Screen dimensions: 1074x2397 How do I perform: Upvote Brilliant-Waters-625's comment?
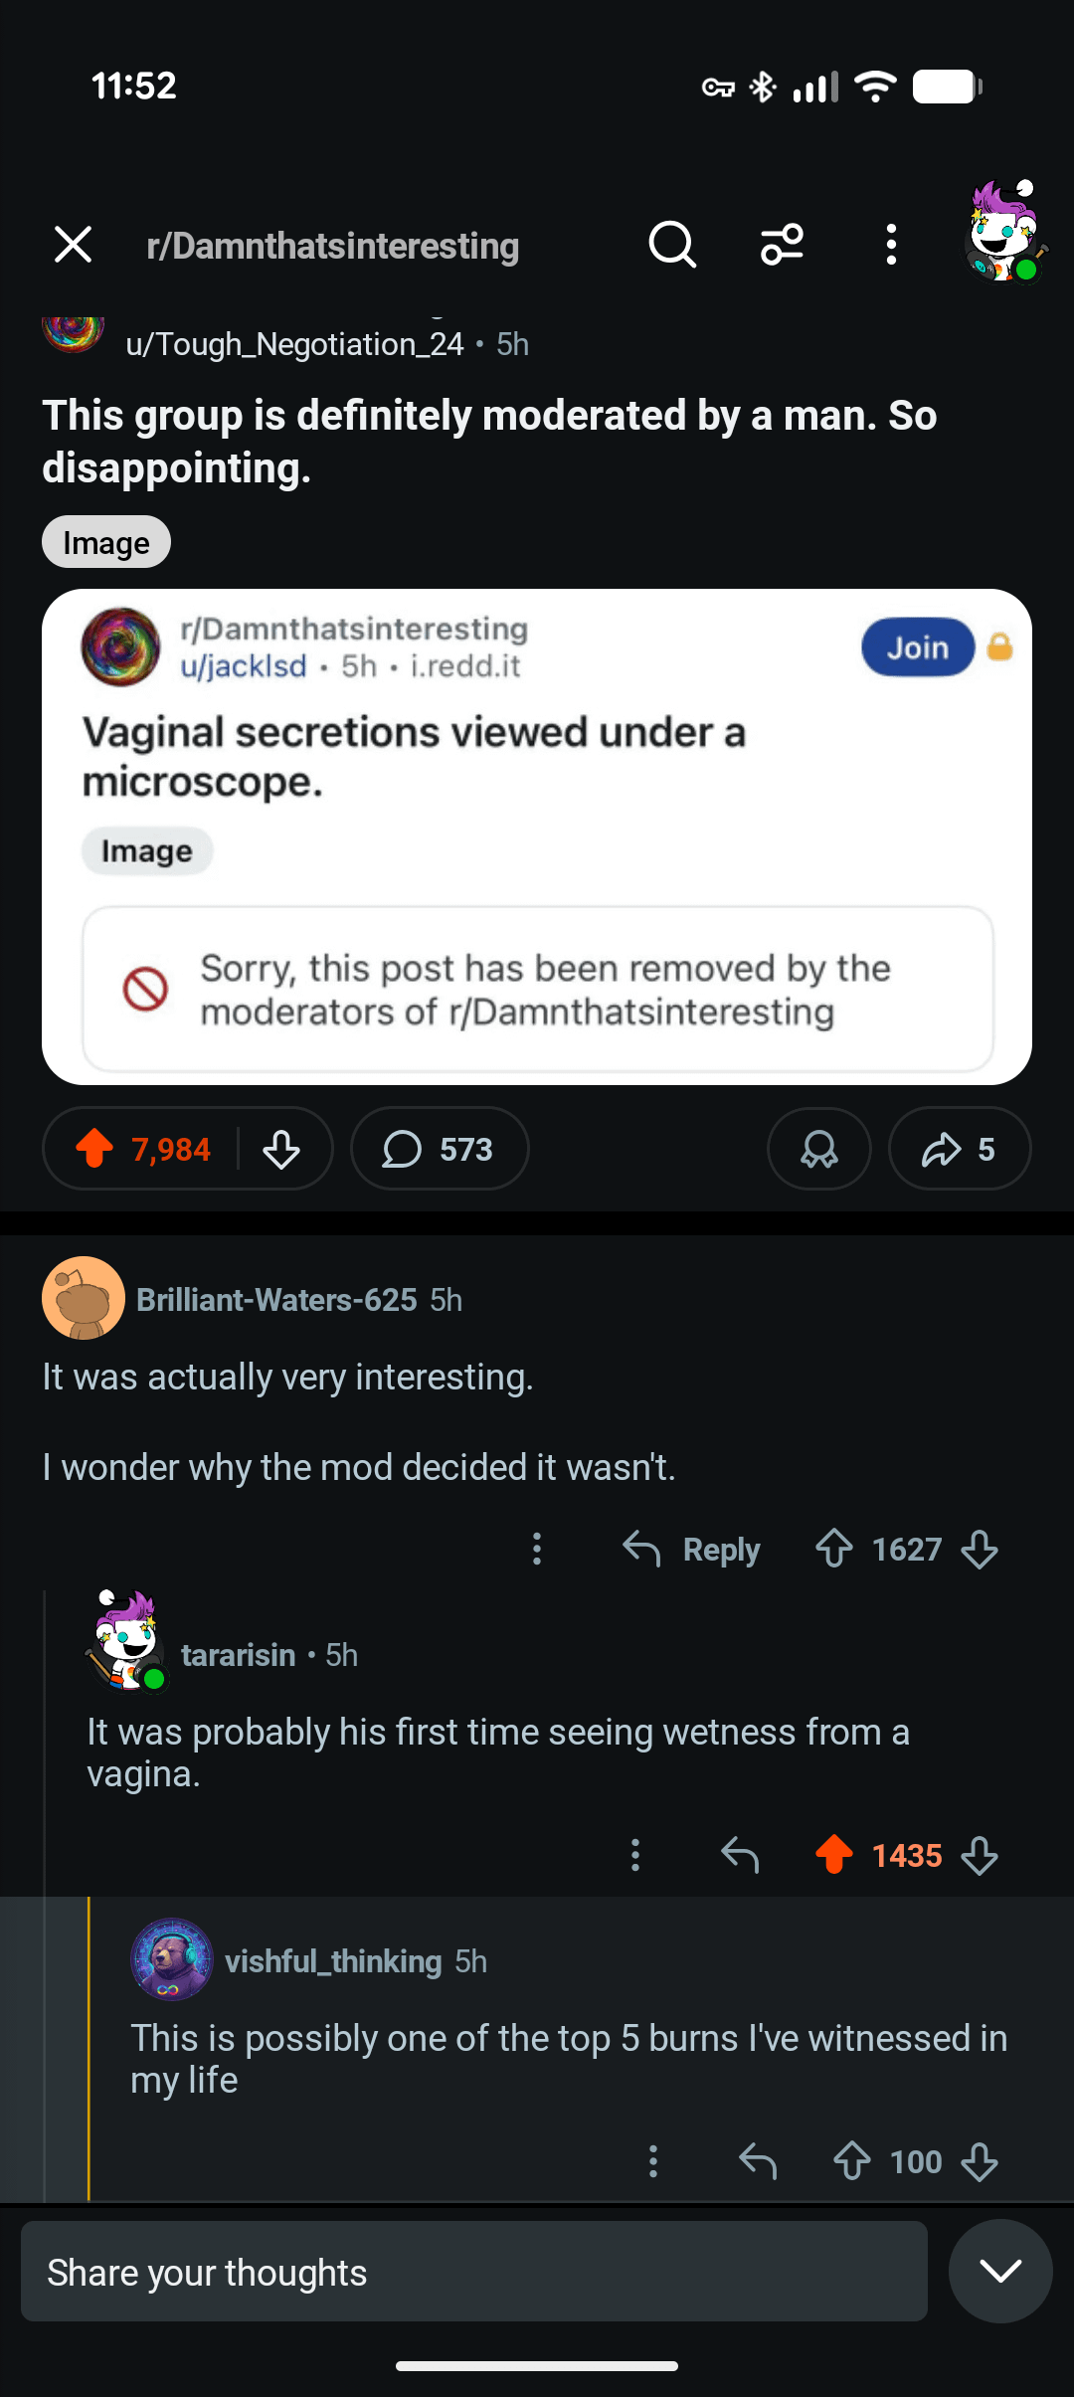click(x=833, y=1549)
